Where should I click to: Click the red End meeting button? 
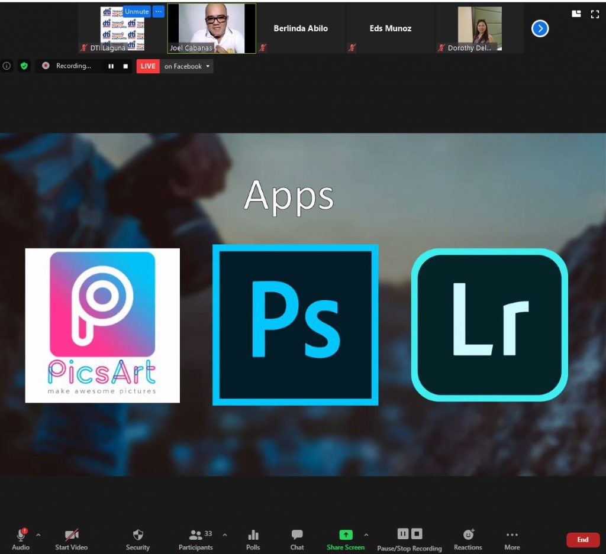pos(582,539)
